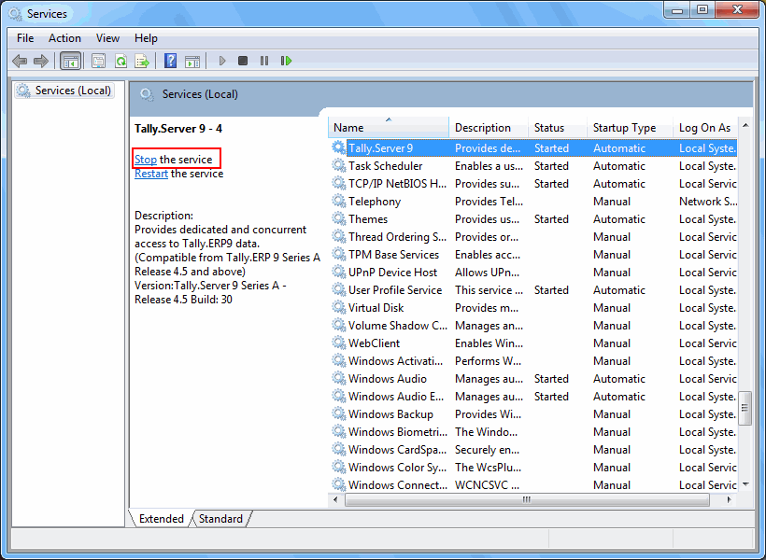Sort services by the Startup Type column header

tap(631, 128)
